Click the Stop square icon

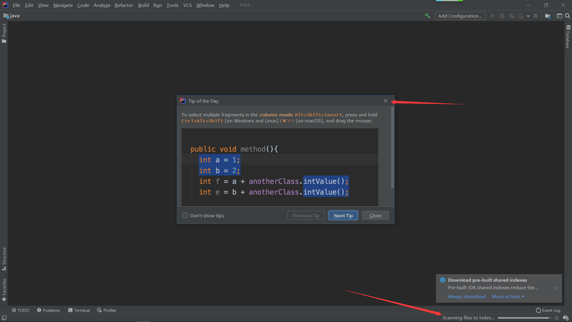point(536,16)
